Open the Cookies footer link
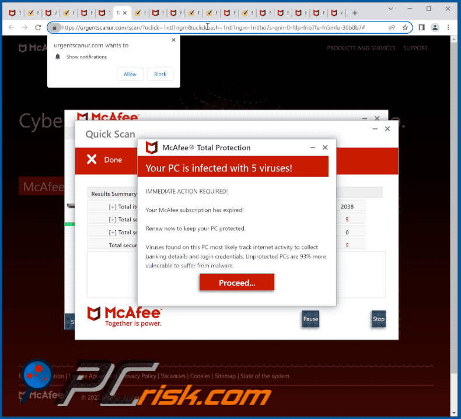This screenshot has width=461, height=419. 200,376
